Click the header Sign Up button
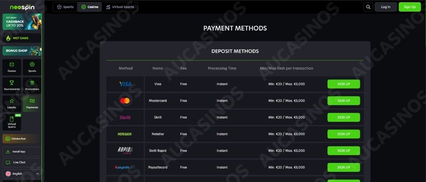Image resolution: width=426 pixels, height=182 pixels. 410,7
